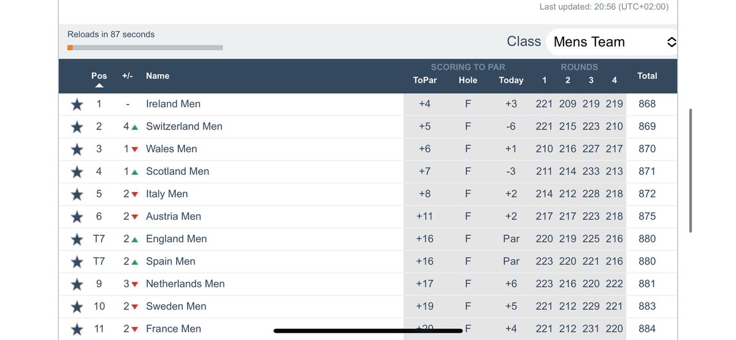This screenshot has width=736, height=340.
Task: Click the dropdown arrows on Class selector
Action: pos(671,42)
